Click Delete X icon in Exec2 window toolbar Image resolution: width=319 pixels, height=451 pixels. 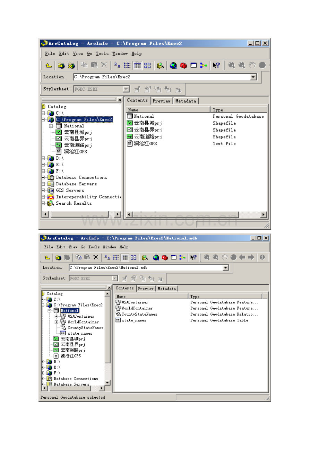(104, 65)
